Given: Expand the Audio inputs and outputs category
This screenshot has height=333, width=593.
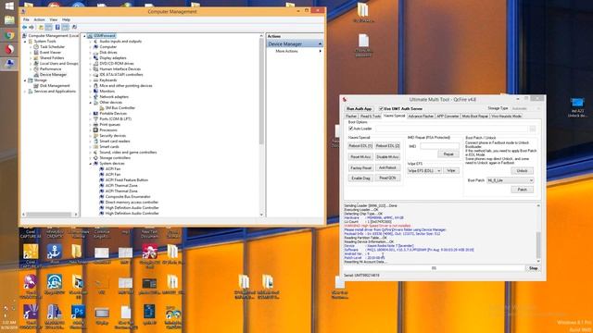Looking at the screenshot, I should (x=91, y=42).
